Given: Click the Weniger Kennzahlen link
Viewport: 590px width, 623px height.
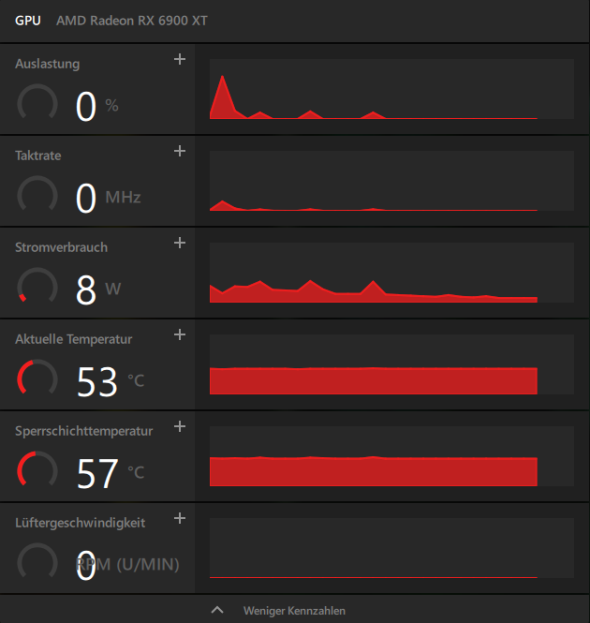Looking at the screenshot, I should [x=294, y=611].
